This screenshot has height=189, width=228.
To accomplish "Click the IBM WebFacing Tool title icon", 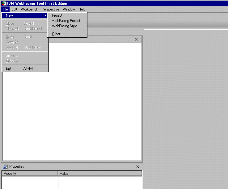I will click(x=4, y=3).
